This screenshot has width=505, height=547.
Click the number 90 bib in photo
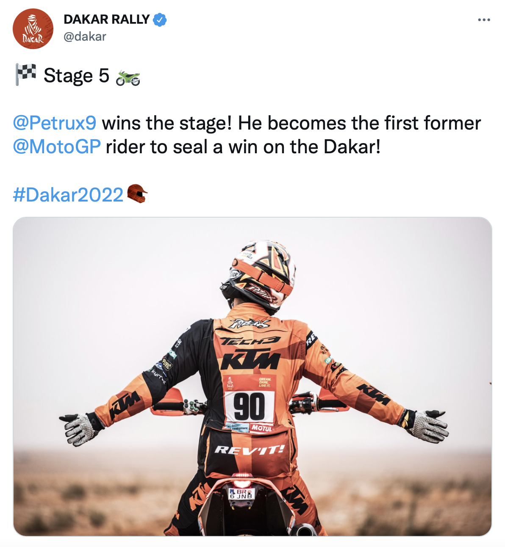click(x=250, y=407)
